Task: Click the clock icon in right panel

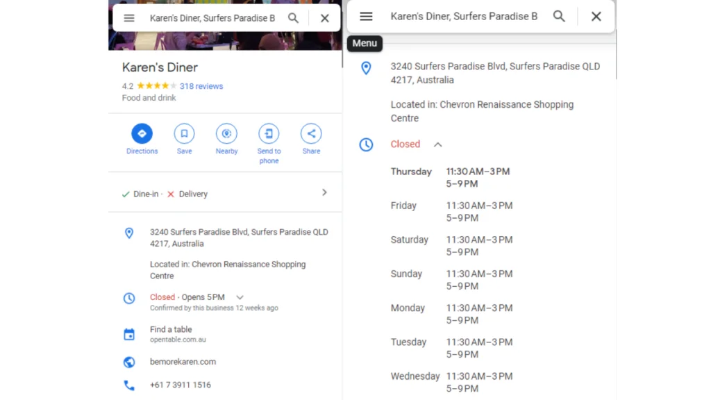Action: (366, 144)
